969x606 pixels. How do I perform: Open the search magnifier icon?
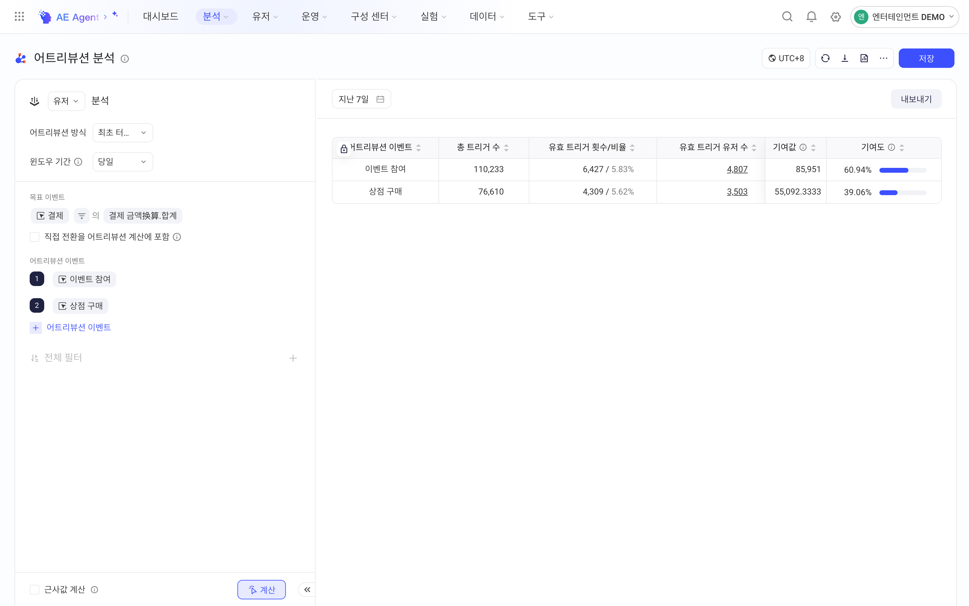(787, 16)
